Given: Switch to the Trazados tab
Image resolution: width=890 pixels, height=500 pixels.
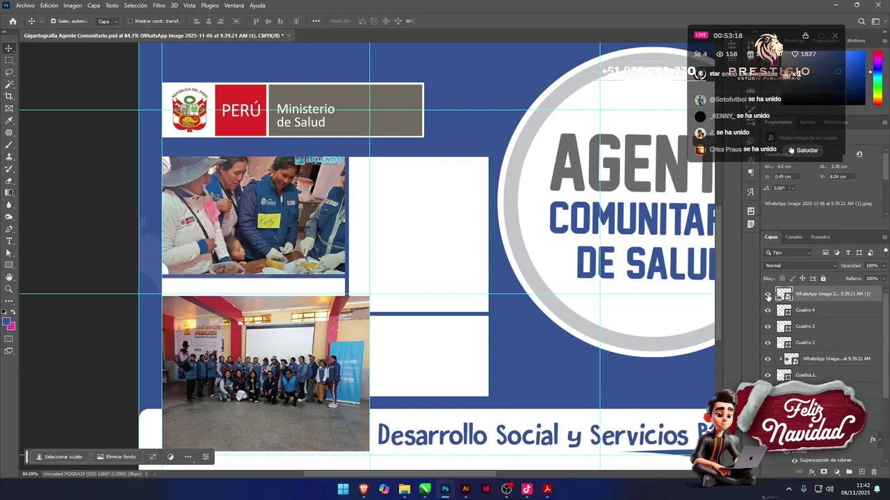Looking at the screenshot, I should (820, 237).
